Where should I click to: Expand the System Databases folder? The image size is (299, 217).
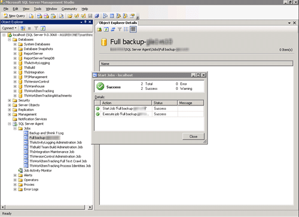15,44
